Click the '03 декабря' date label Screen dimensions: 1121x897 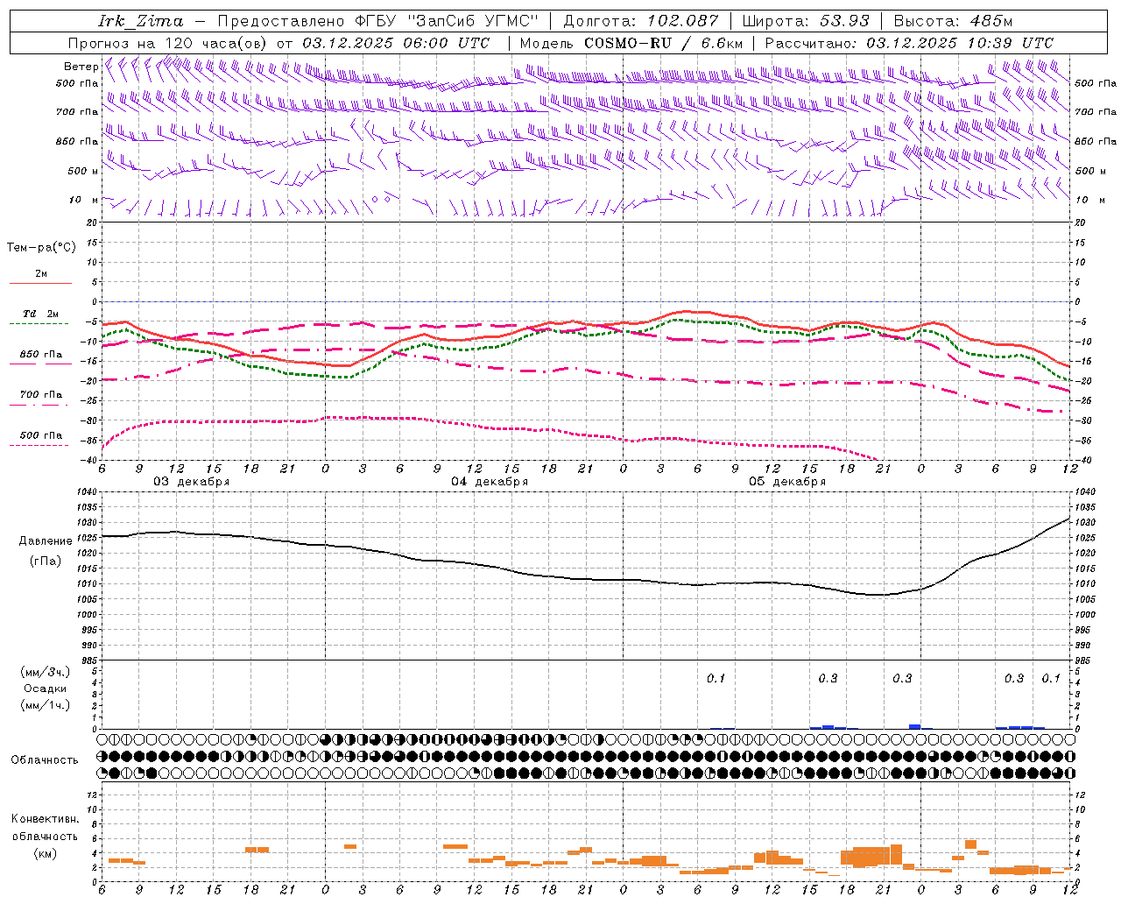coord(192,482)
